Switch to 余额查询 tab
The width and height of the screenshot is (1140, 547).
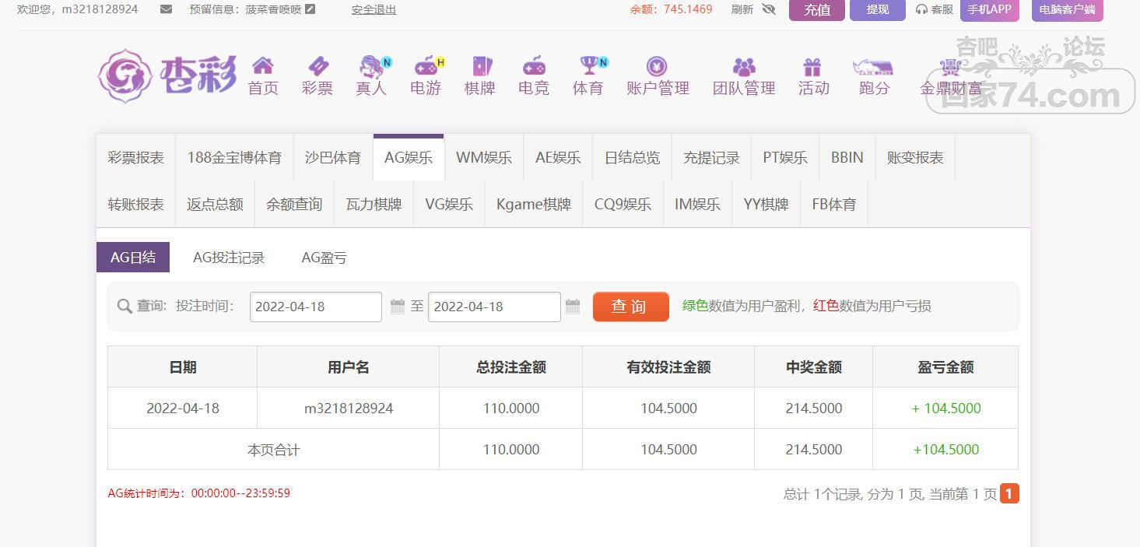coord(294,204)
